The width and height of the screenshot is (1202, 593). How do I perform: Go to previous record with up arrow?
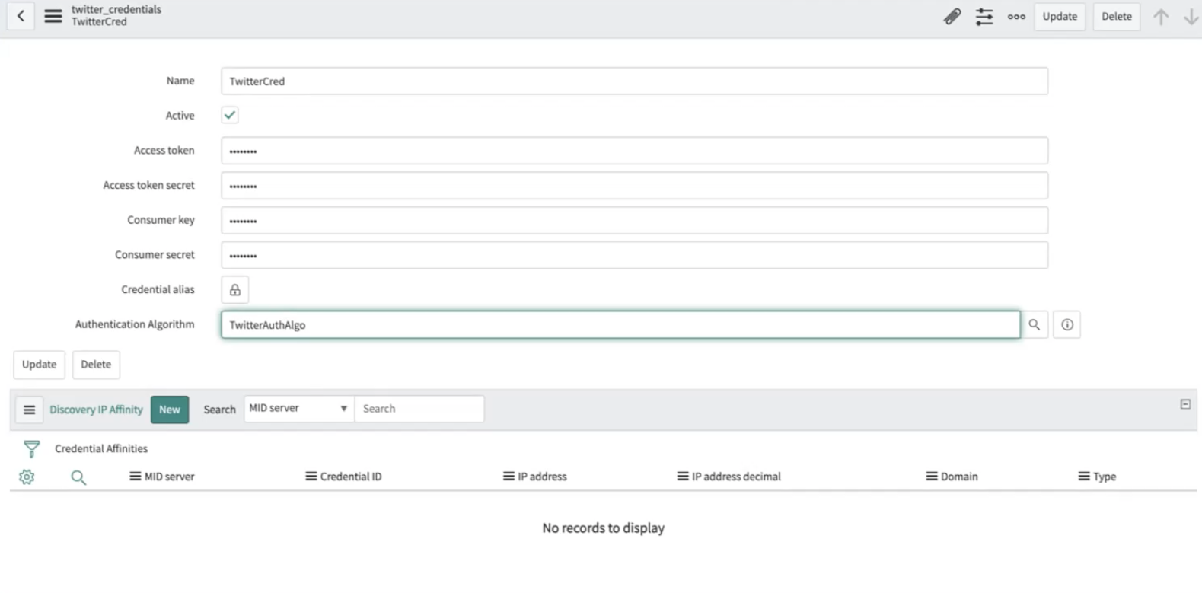tap(1161, 16)
